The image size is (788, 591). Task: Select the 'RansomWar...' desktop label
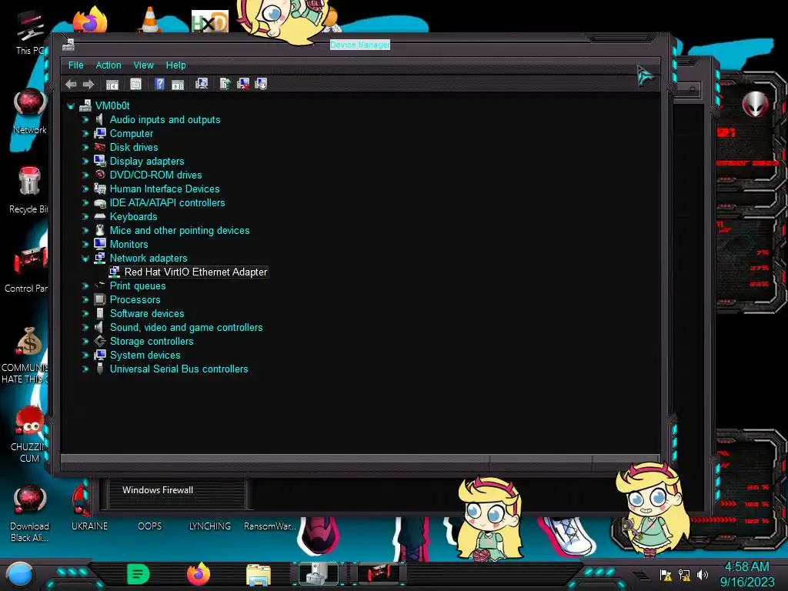[270, 526]
